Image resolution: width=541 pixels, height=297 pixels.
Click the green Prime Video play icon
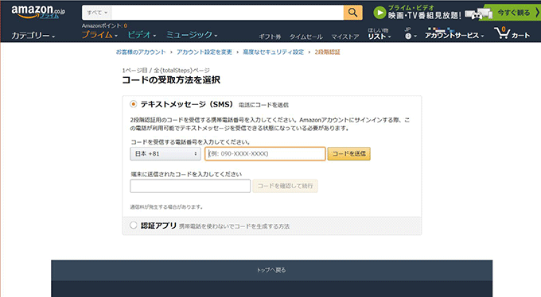[x=379, y=13]
